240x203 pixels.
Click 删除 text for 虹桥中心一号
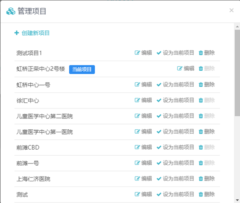coord(209,85)
